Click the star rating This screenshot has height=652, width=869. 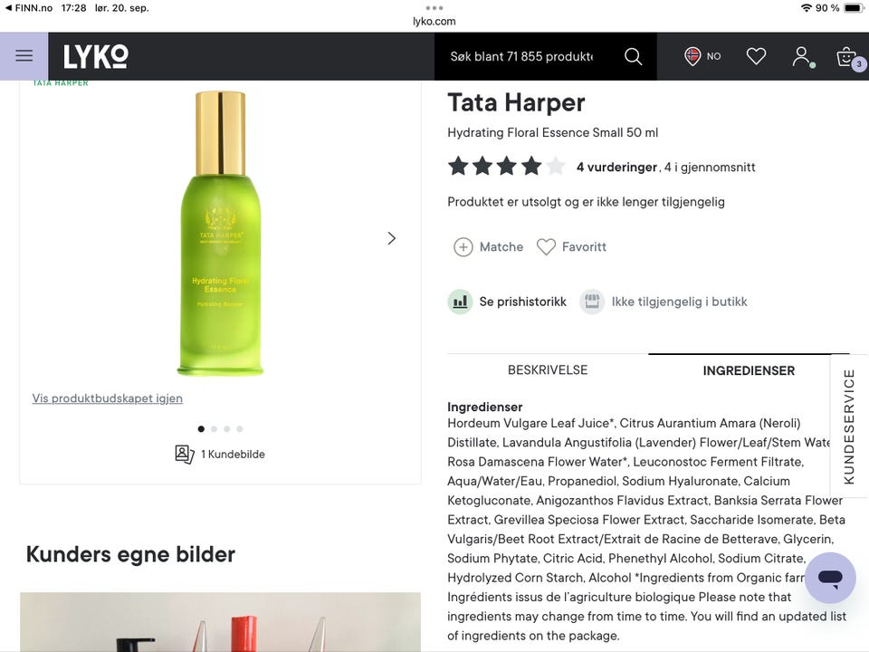point(506,166)
